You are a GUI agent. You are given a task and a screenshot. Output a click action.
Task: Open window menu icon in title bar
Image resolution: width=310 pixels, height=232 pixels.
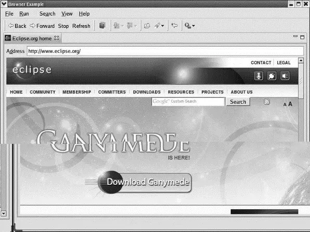point(4,4)
